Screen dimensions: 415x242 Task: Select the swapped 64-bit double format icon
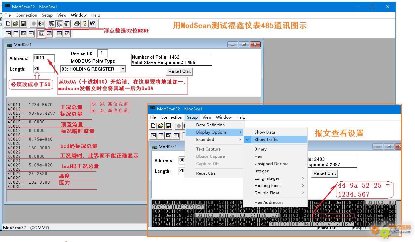[x=67, y=33]
